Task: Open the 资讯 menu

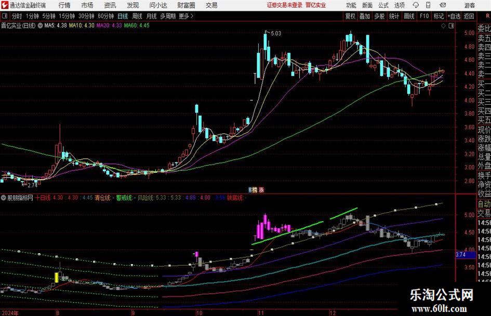Action: point(110,5)
